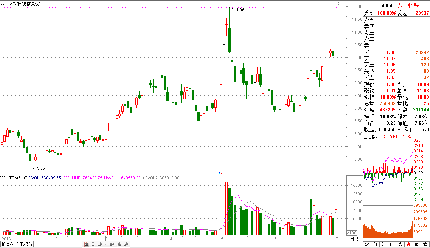Click the 内盘 331144 value
The width and height of the screenshot is (430, 248).
point(421,110)
